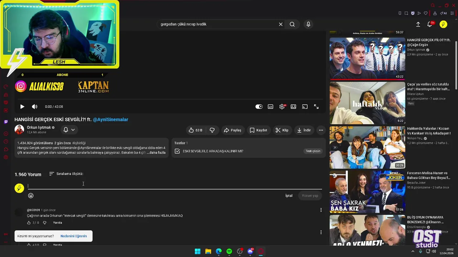The width and height of the screenshot is (458, 257).
Task: Cast the video to a TV
Action: [305, 107]
